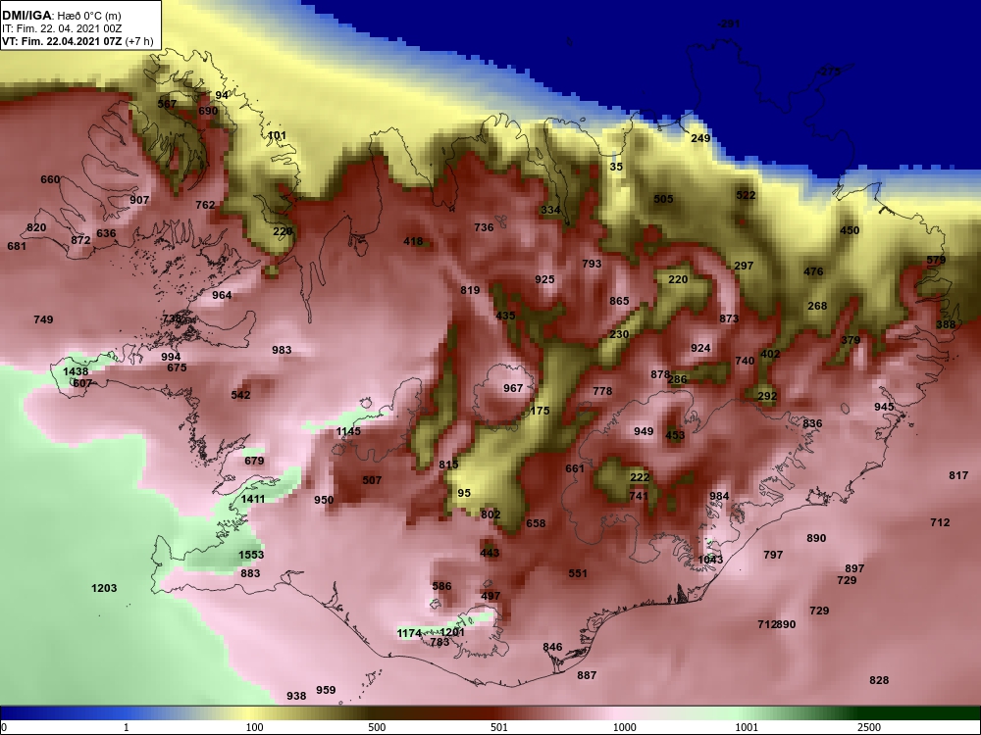The width and height of the screenshot is (981, 735).
Task: Click the map value 522
Action: tap(746, 196)
